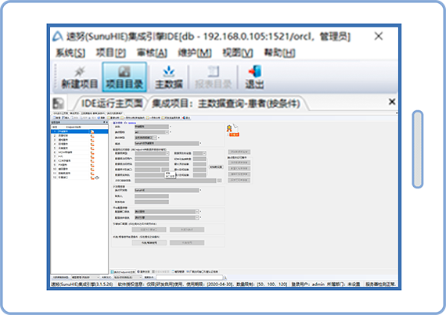Open the 帮助[H] menu
Image resolution: width=446 pixels, height=315 pixels.
coord(279,52)
